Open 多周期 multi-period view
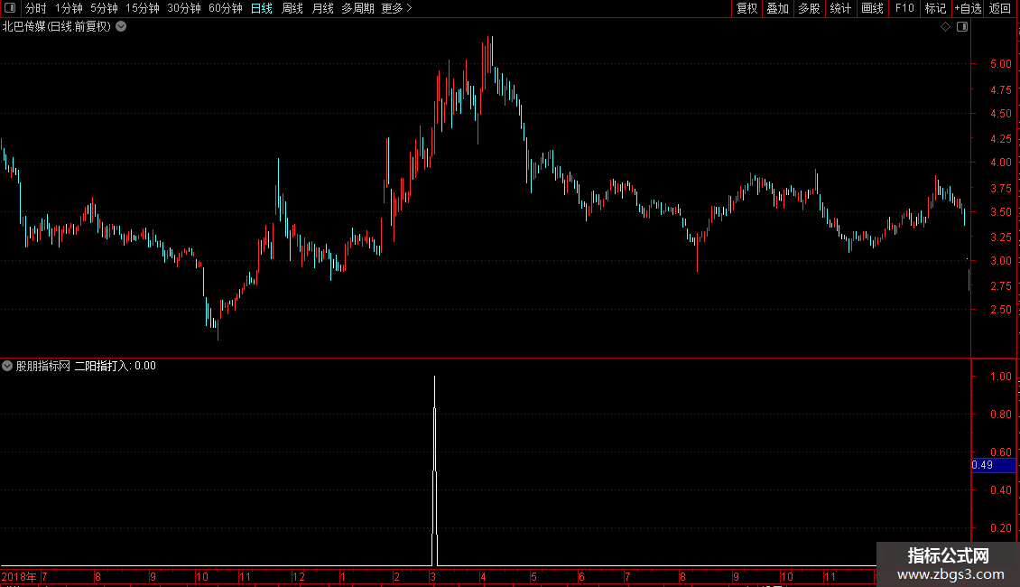Screen dimensions: 1020x587 (x=357, y=8)
